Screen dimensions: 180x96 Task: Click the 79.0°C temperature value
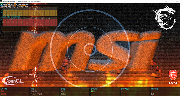tap(3, 92)
